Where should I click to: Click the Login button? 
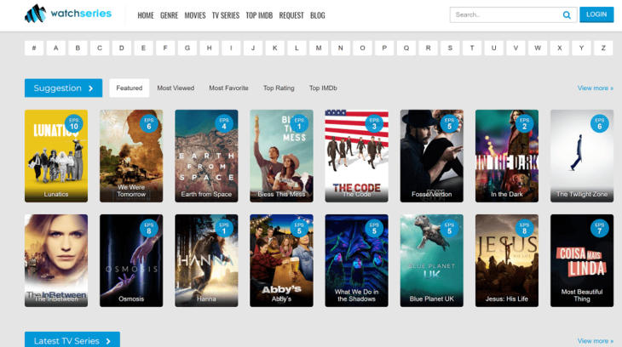tap(596, 14)
